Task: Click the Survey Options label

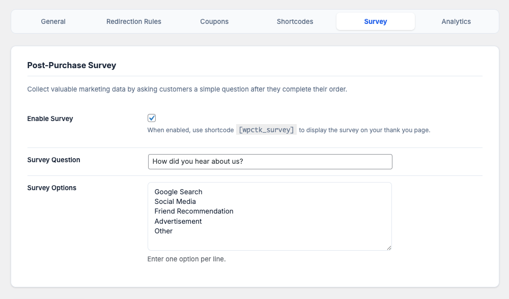Action: click(51, 188)
